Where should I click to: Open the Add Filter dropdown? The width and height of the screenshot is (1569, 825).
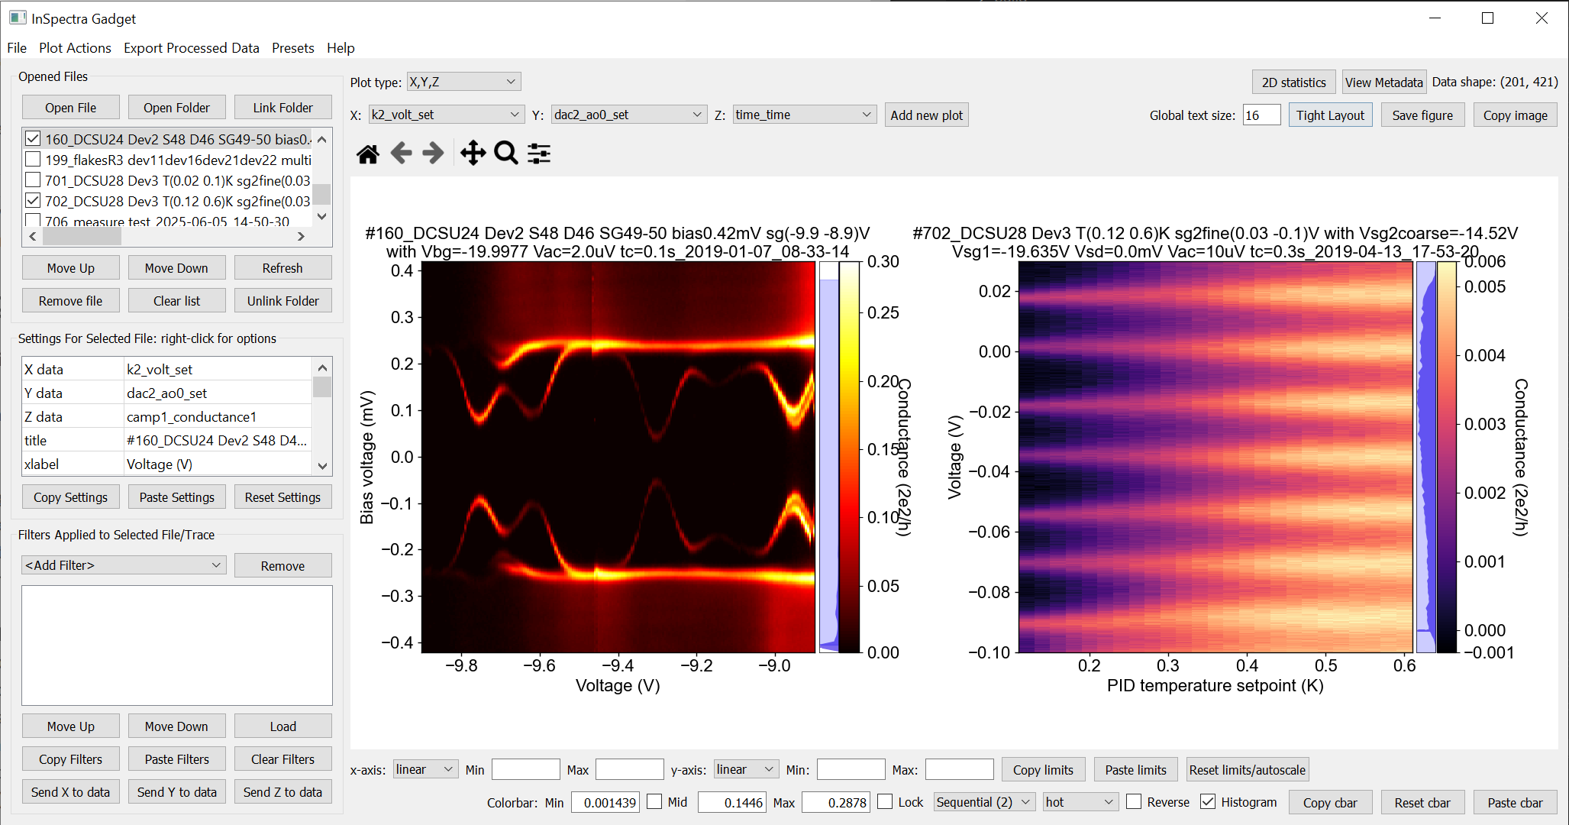tap(124, 565)
